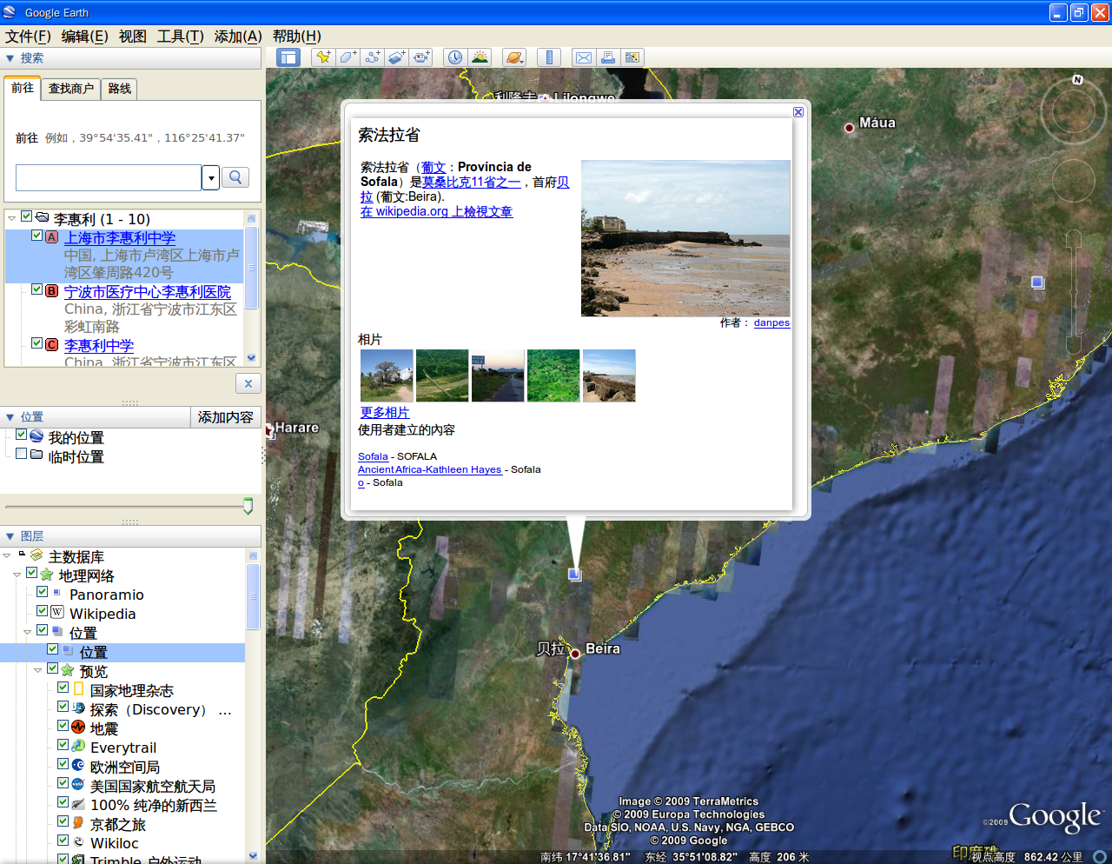Open the planet switcher (Earth/Sky/Mars) icon

[514, 57]
